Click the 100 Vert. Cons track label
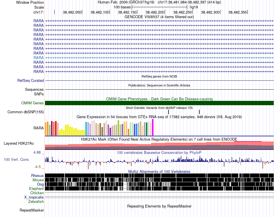 pos(16,160)
